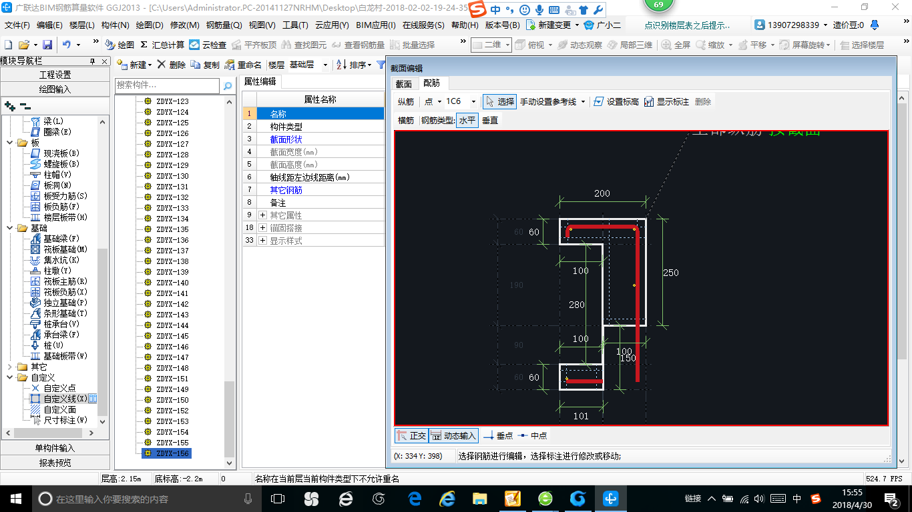Expand all tree nodes plus icon
The image size is (912, 512).
(9, 106)
